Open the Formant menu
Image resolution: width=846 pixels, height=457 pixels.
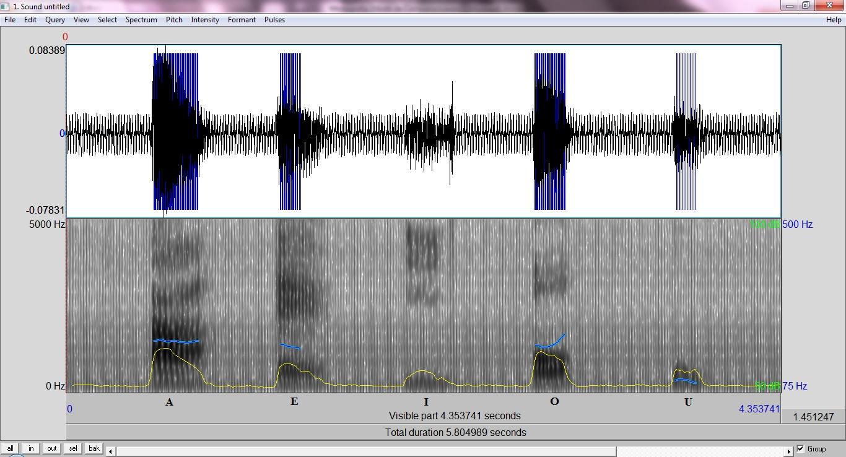pos(242,20)
